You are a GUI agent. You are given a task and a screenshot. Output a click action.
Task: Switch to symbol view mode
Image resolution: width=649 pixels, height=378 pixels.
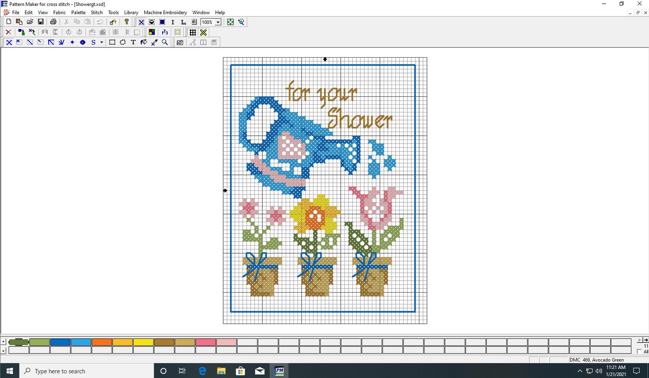[152, 22]
